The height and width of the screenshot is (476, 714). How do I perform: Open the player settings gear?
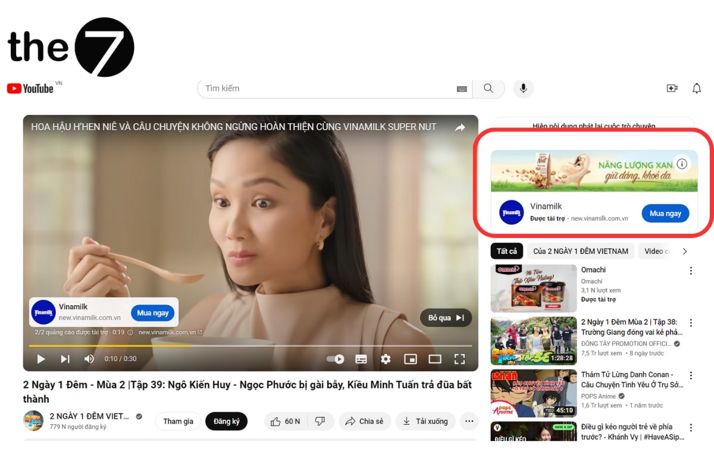[386, 359]
